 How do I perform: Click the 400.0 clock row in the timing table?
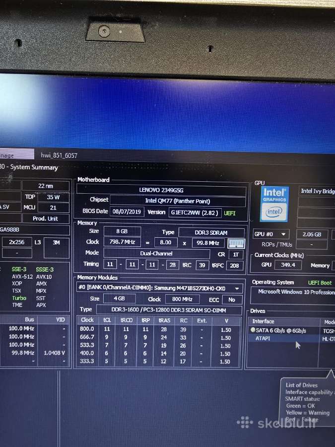tap(159, 353)
